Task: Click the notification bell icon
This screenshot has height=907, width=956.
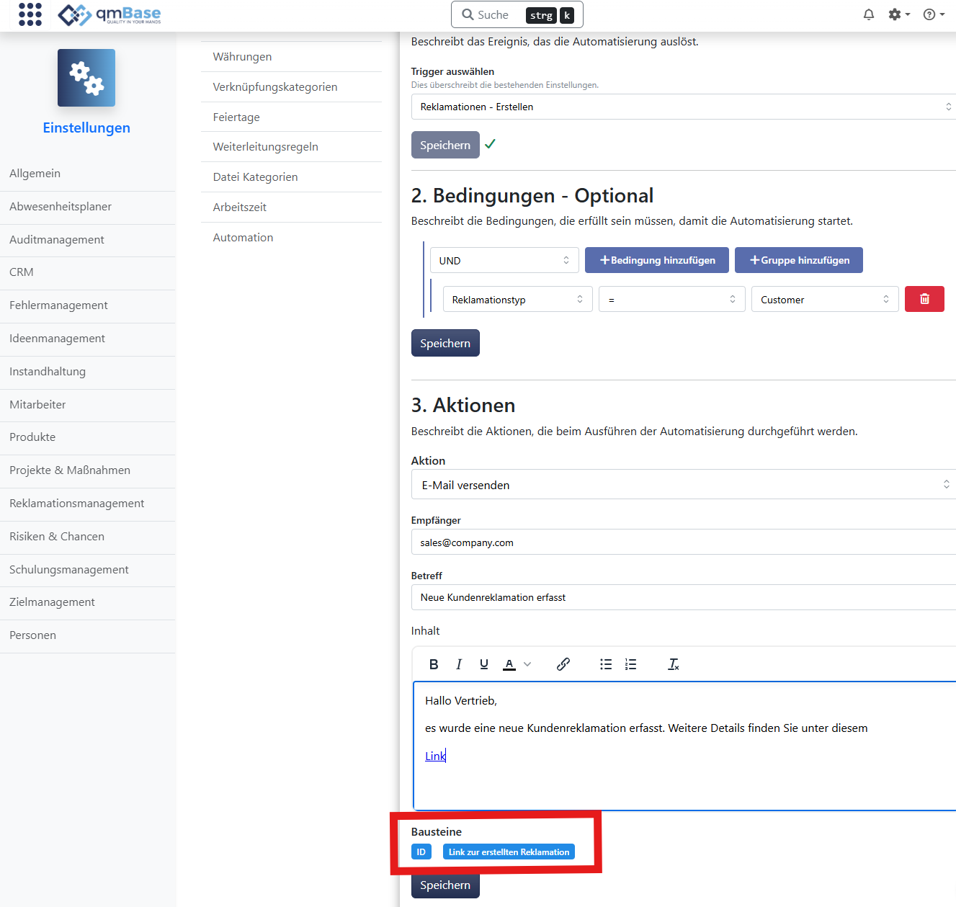Action: 869,14
